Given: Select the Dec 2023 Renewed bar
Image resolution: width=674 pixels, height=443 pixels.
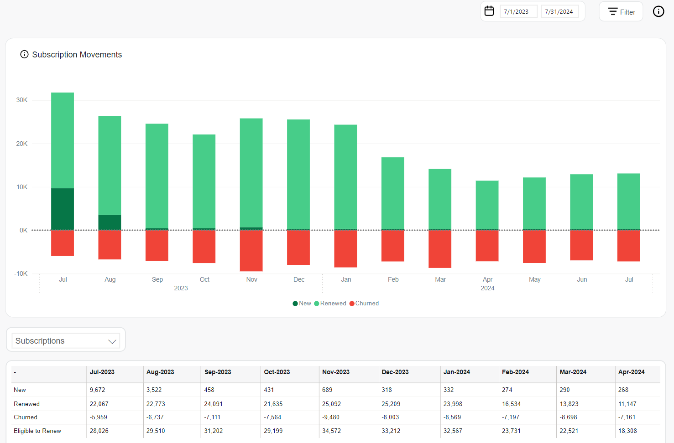Looking at the screenshot, I should [298, 174].
